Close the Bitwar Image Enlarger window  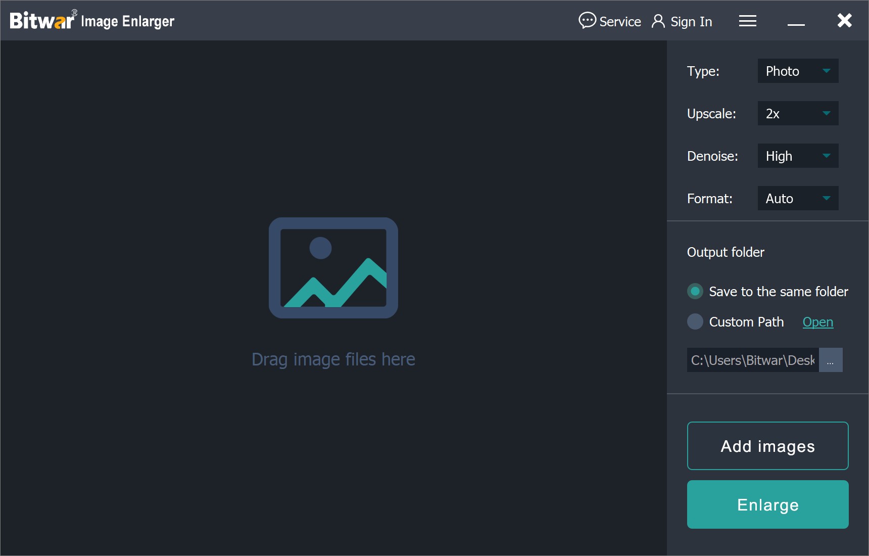[844, 21]
